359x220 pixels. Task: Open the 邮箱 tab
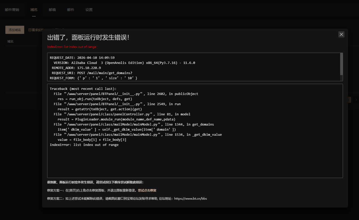tap(52, 9)
